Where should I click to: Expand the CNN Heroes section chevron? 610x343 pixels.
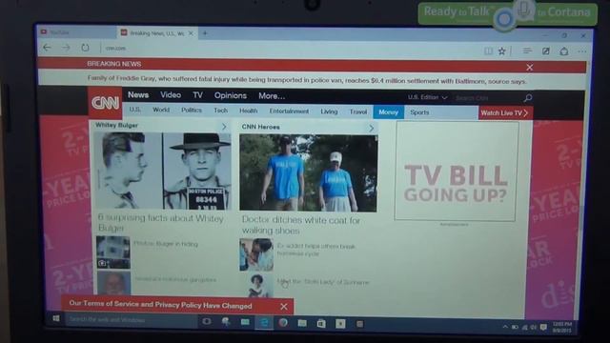[x=371, y=128]
